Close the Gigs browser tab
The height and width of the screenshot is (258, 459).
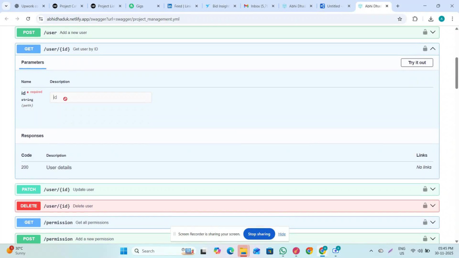158,6
